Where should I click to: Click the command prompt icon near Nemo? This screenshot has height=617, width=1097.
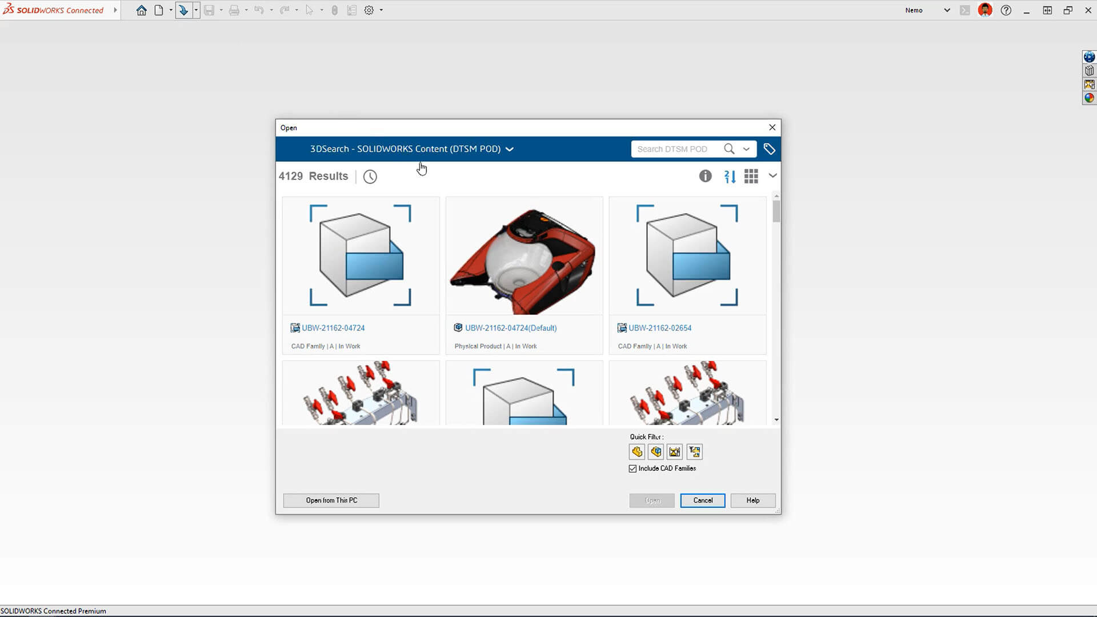click(965, 10)
